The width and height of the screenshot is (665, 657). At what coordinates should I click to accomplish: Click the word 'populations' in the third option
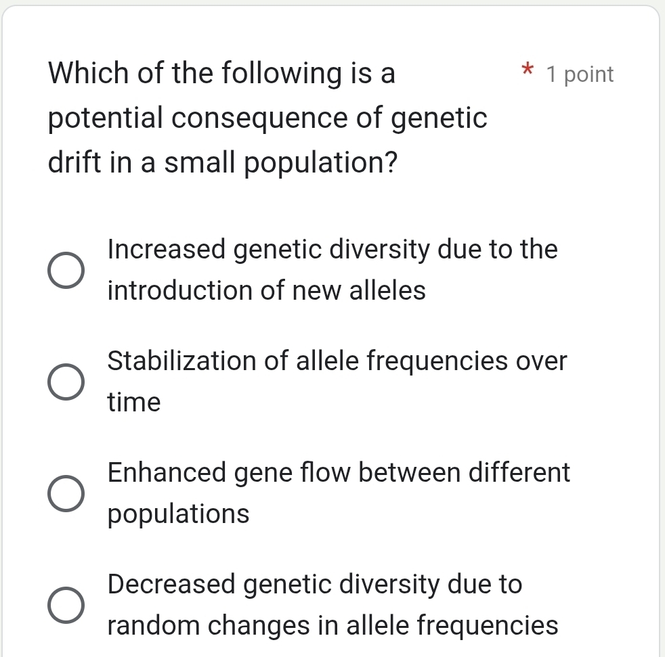click(178, 514)
